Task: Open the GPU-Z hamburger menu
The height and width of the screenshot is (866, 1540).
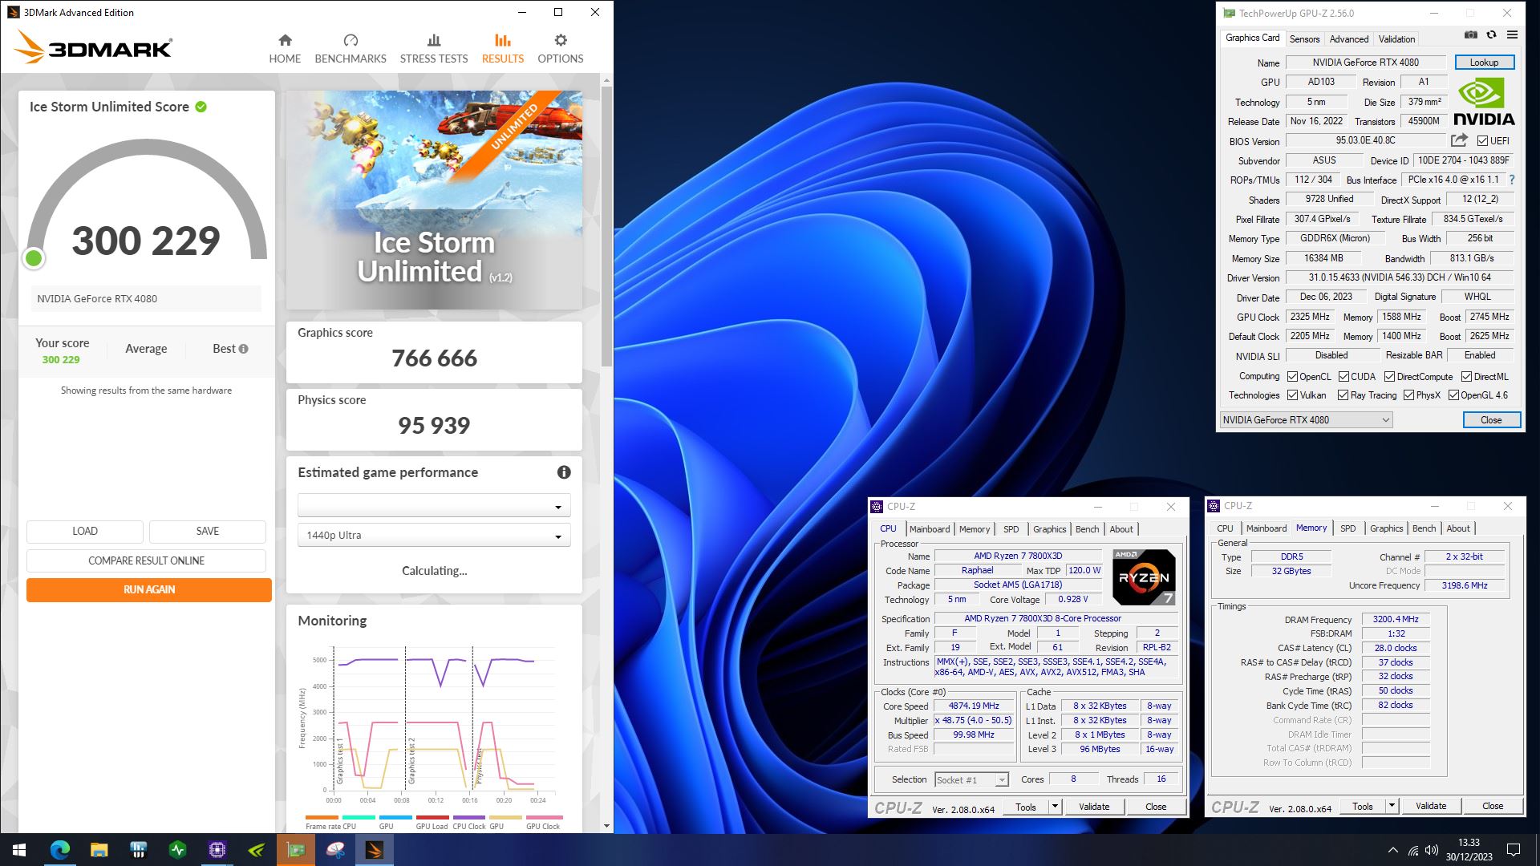Action: pos(1512,35)
